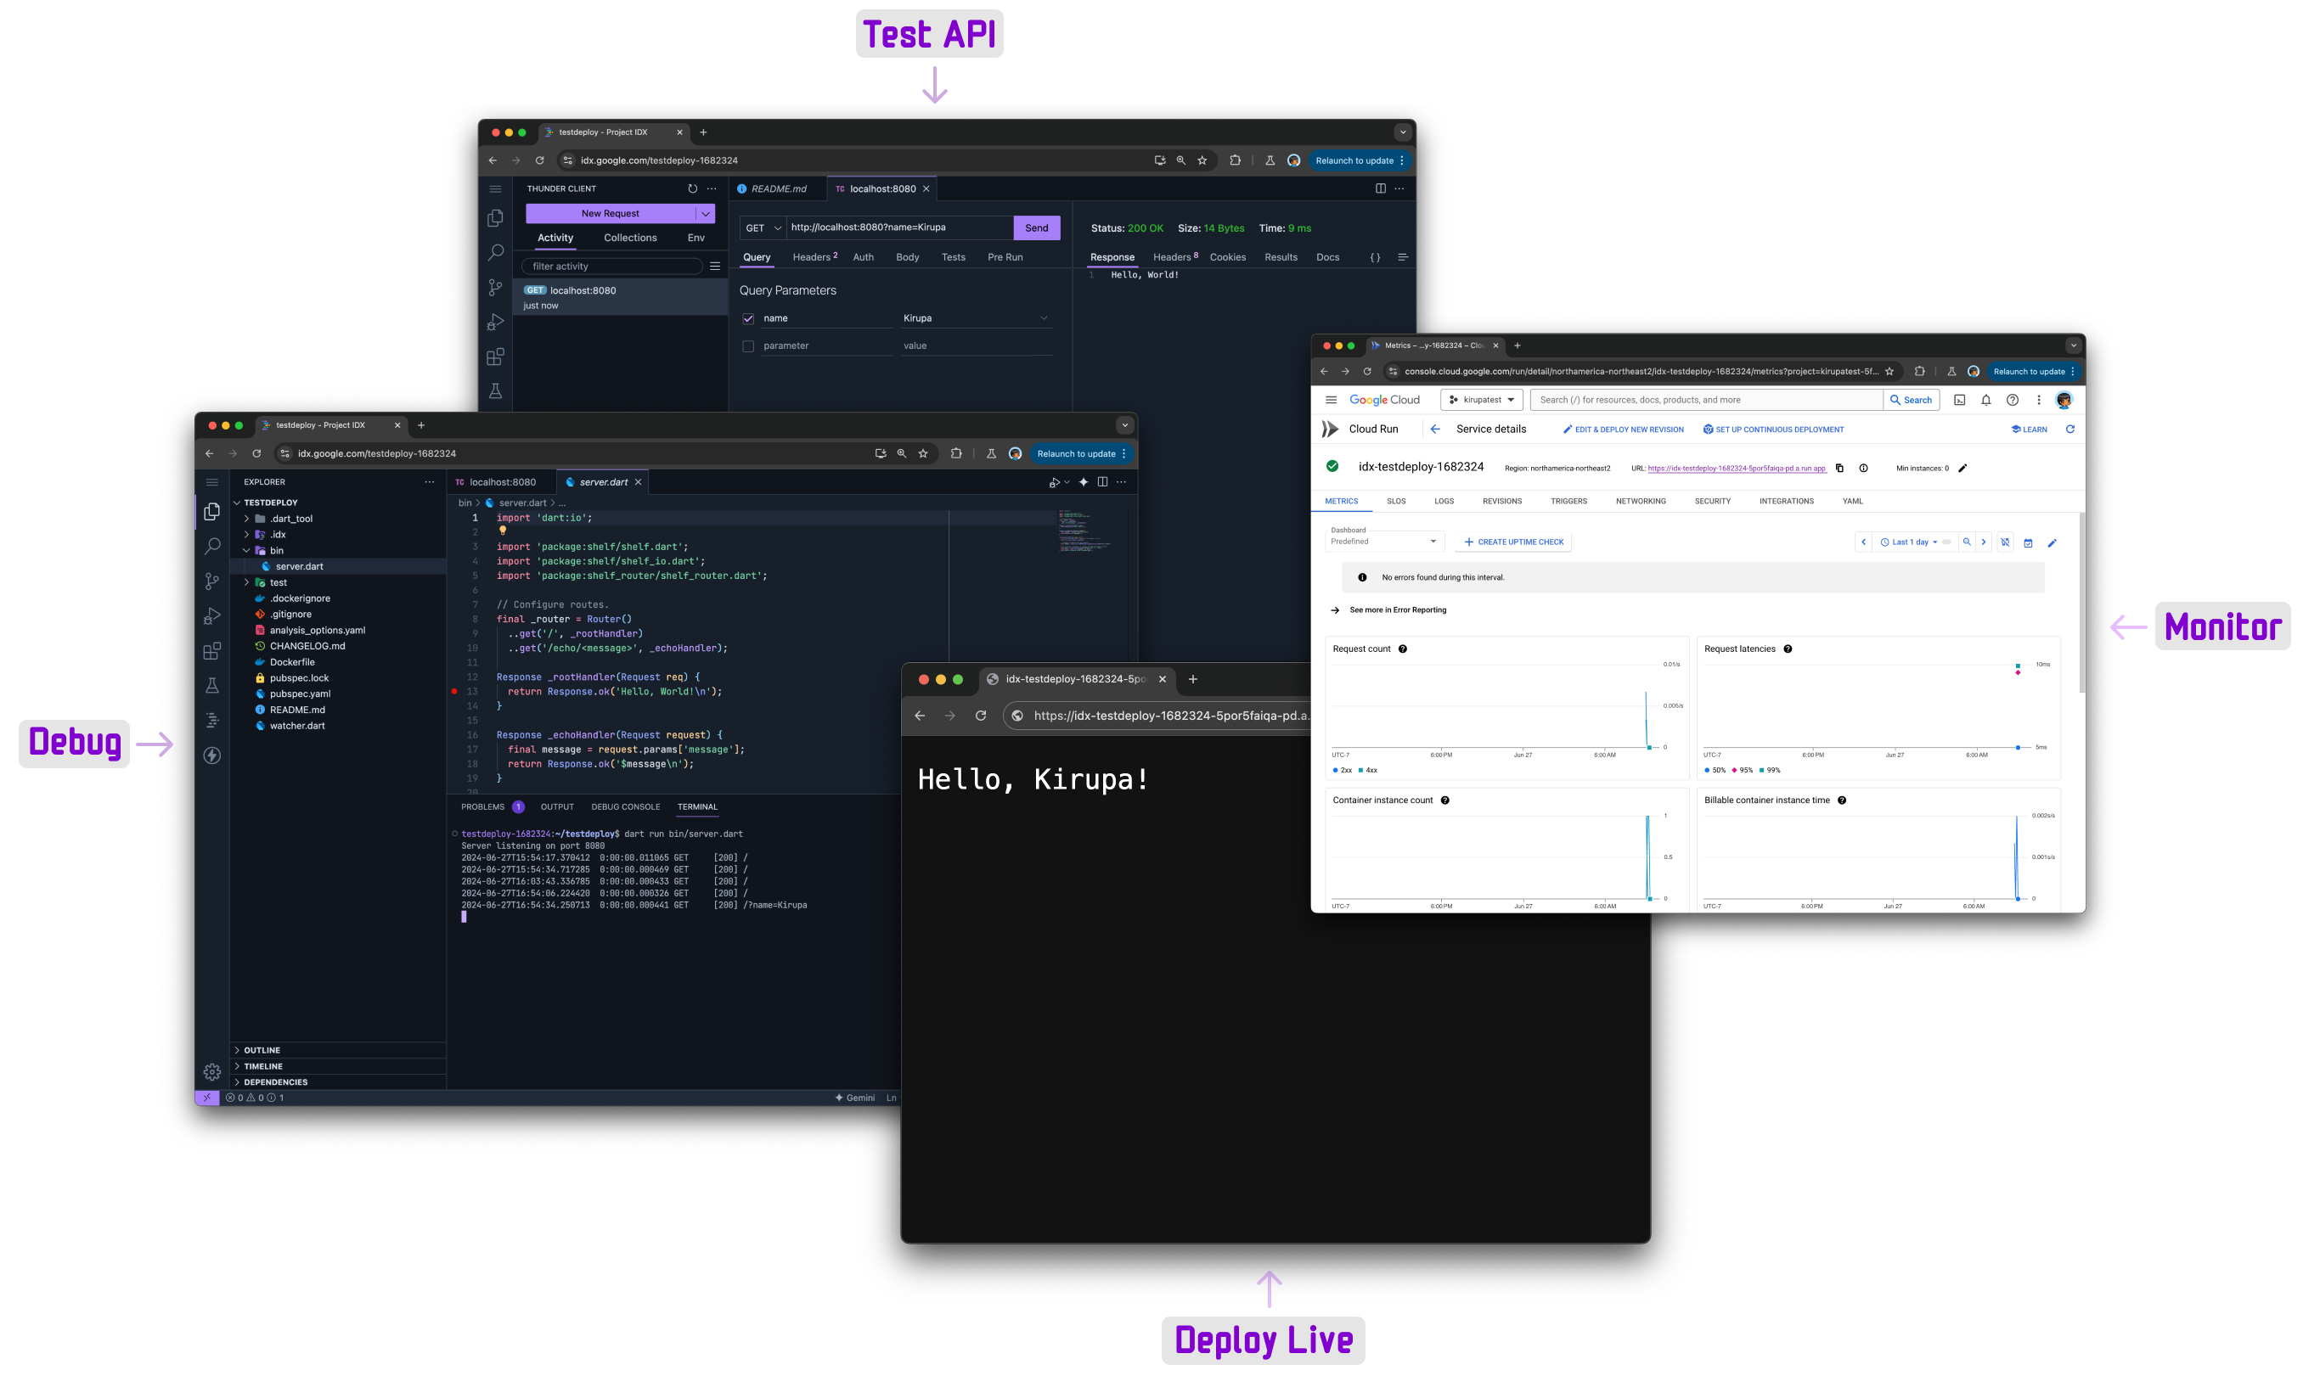Viewport: 2320px width, 1376px height.
Task: Click the help icon beside Request count
Action: tap(1403, 649)
